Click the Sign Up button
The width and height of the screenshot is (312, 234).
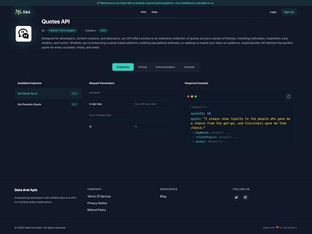289,12
